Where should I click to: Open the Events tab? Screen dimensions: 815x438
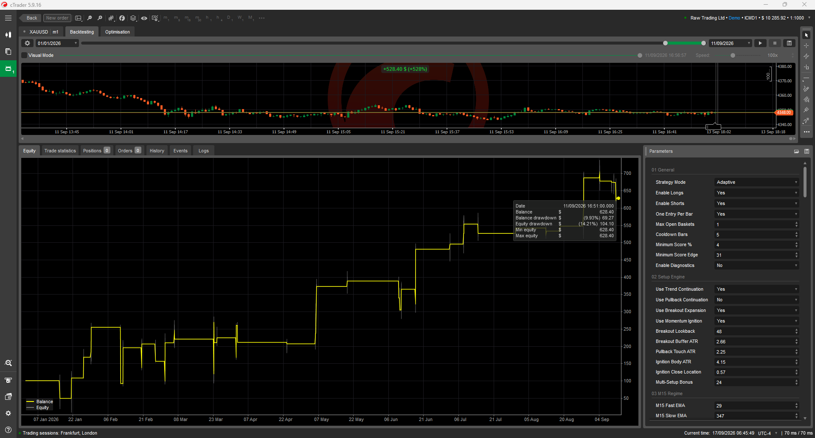coord(180,151)
